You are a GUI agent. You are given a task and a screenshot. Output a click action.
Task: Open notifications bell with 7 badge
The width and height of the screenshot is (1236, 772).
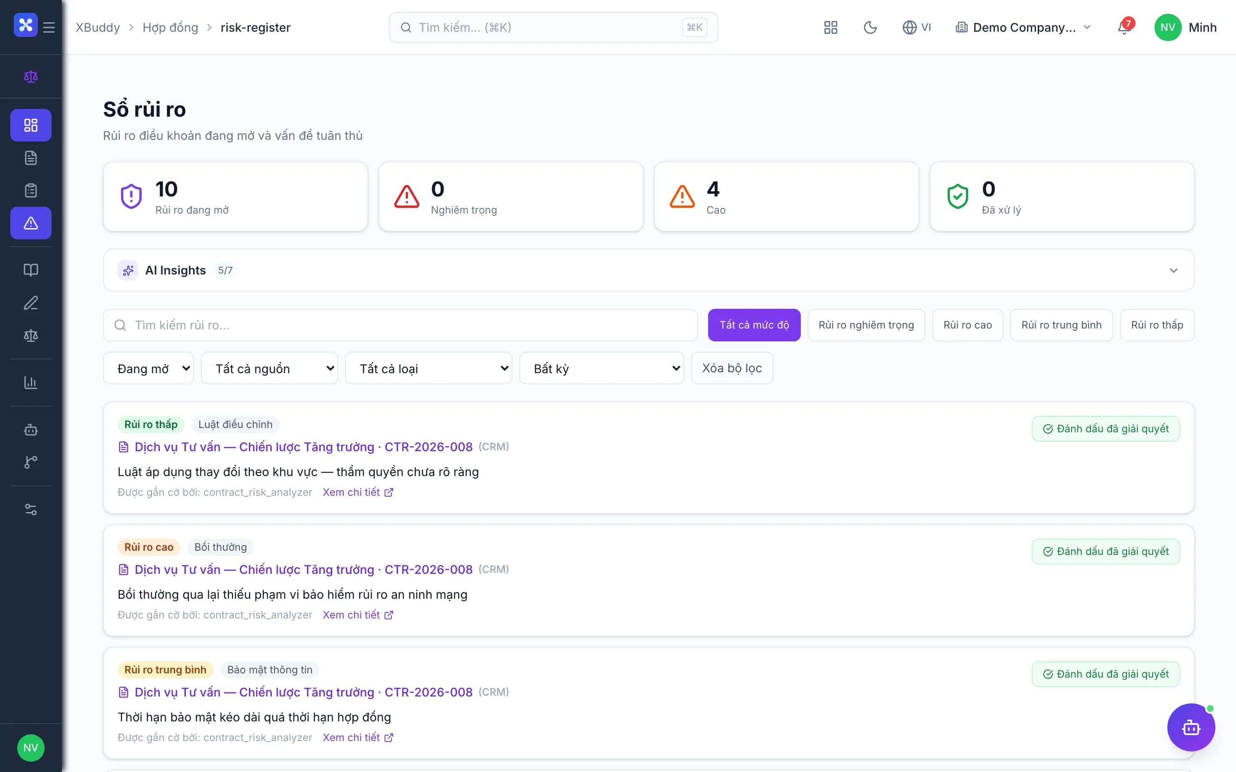point(1125,27)
